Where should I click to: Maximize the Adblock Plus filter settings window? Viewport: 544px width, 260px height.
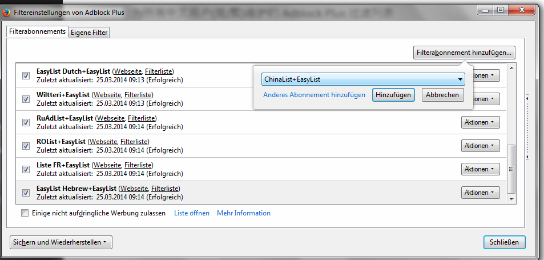coord(500,10)
